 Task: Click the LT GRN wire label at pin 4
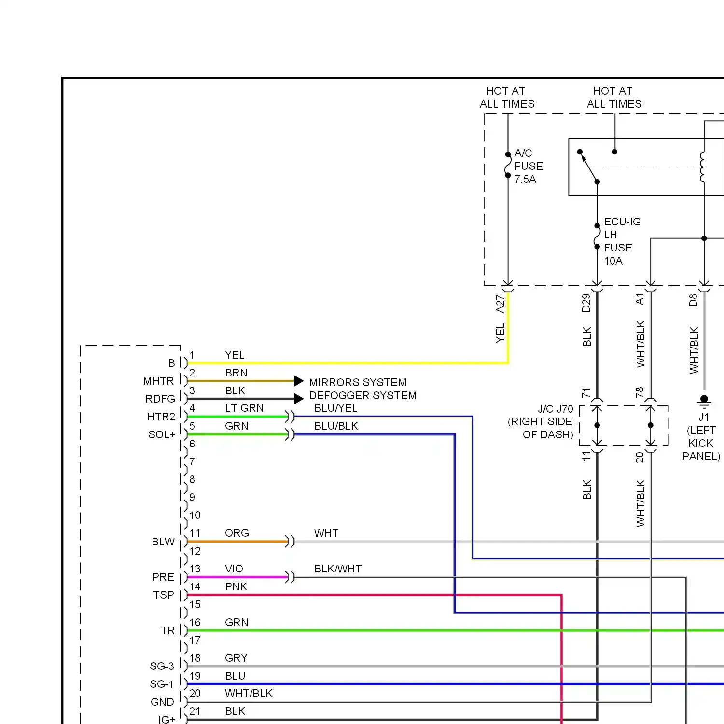point(244,408)
